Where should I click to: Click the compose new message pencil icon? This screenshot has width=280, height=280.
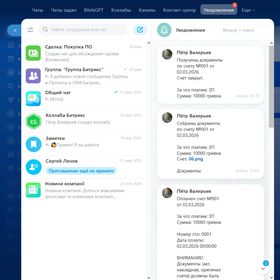[x=140, y=30]
